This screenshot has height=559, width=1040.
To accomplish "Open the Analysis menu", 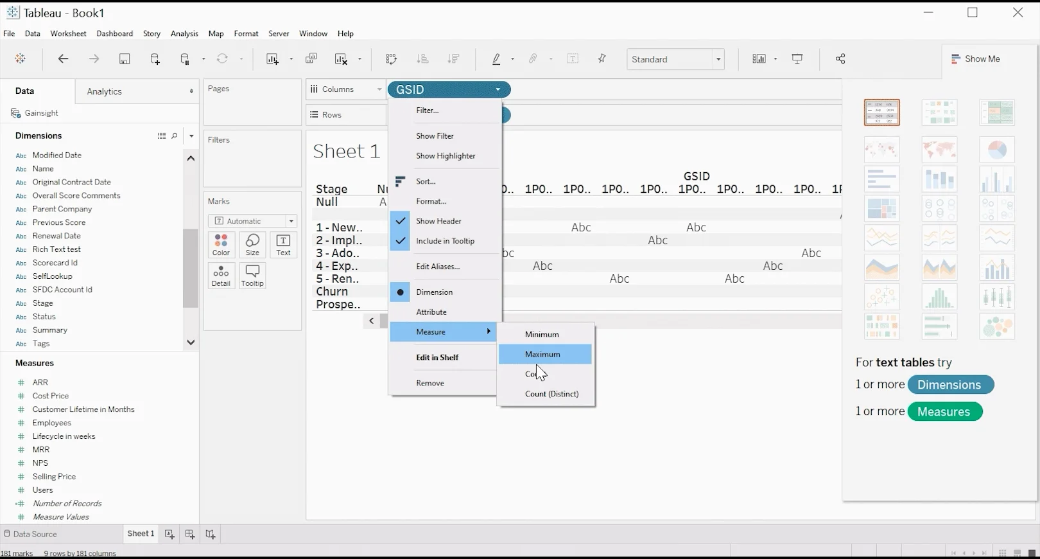I will 184,33.
